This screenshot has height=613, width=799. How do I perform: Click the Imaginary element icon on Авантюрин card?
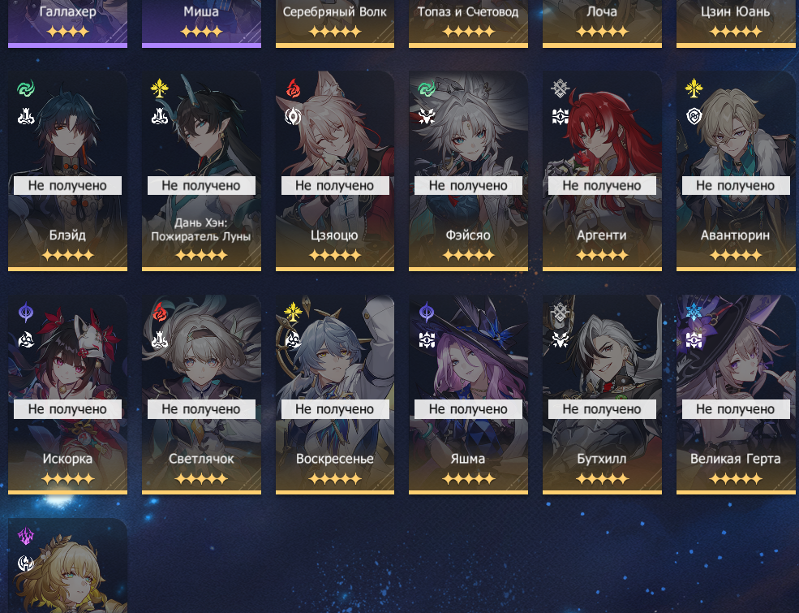point(694,88)
